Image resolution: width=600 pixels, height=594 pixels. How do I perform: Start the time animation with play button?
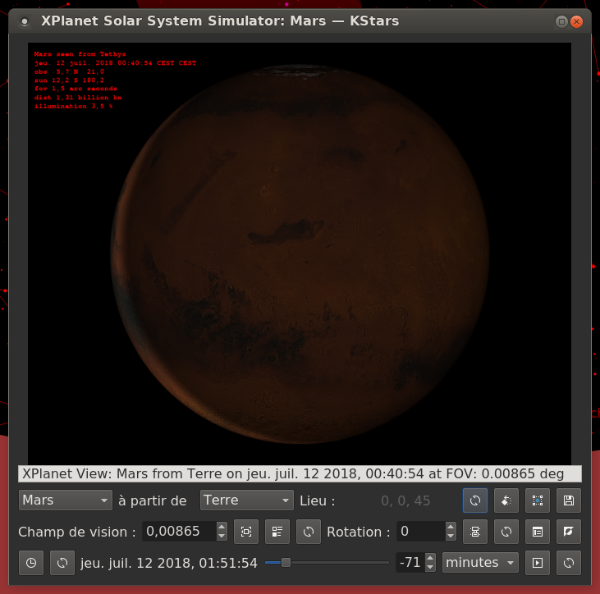tap(538, 563)
